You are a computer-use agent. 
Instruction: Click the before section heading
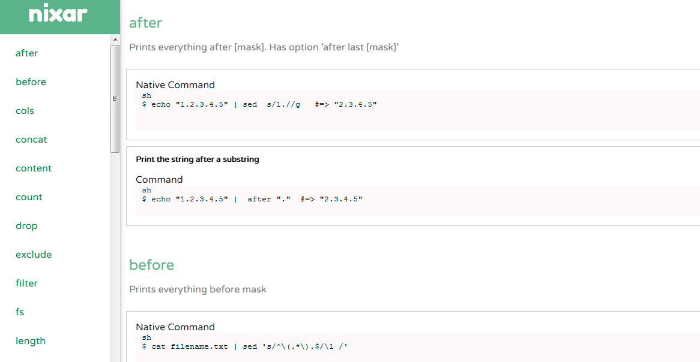(x=151, y=265)
